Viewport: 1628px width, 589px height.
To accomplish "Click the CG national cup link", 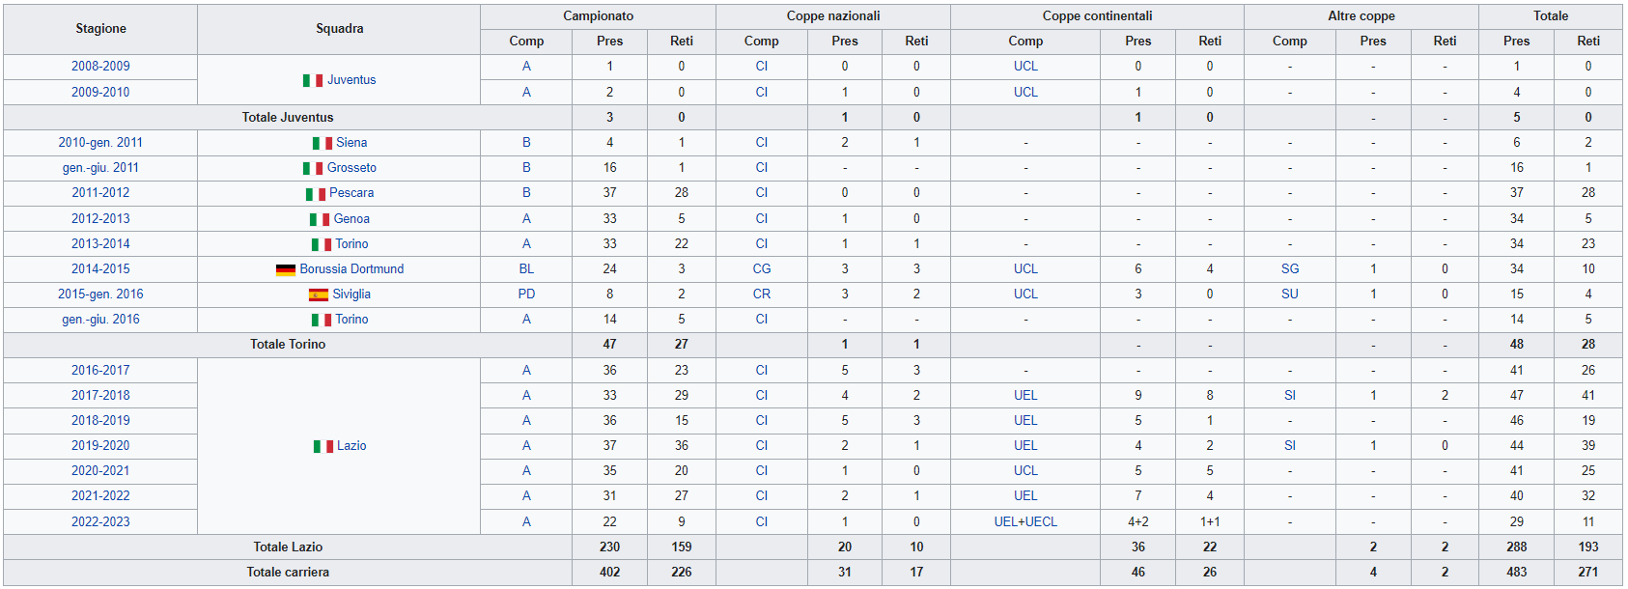I will [x=762, y=269].
